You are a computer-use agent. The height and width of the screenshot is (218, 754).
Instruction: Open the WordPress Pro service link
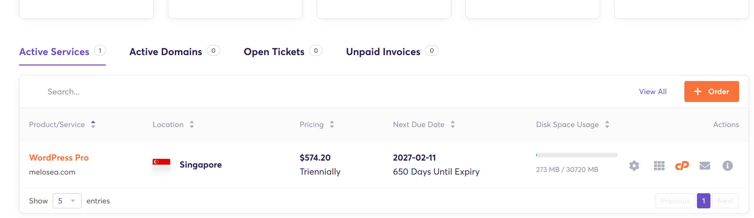point(59,158)
